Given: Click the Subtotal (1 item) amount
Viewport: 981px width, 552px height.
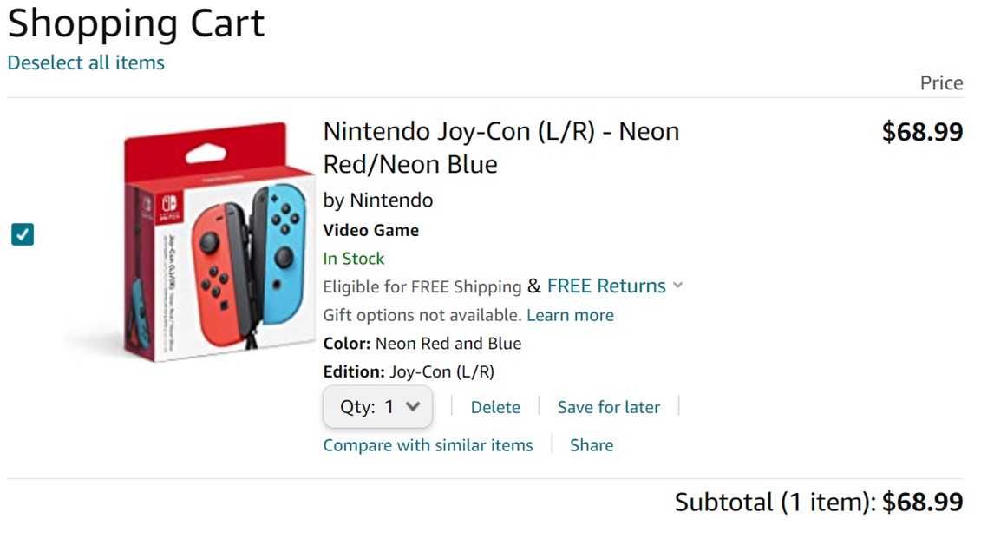Looking at the screenshot, I should click(x=922, y=503).
